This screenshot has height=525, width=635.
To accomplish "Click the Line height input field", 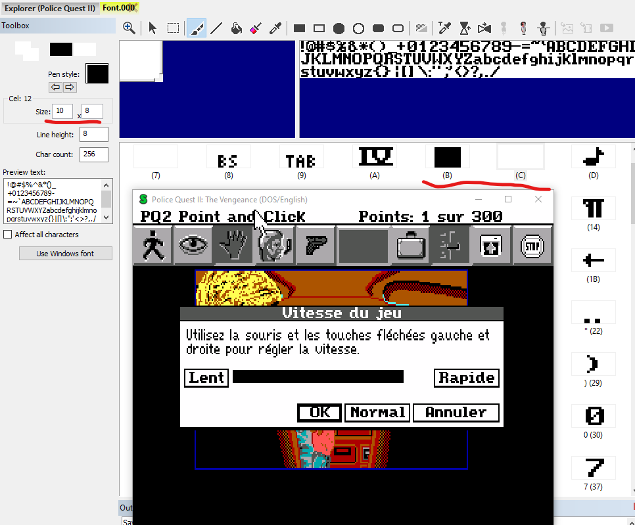I will coord(94,134).
